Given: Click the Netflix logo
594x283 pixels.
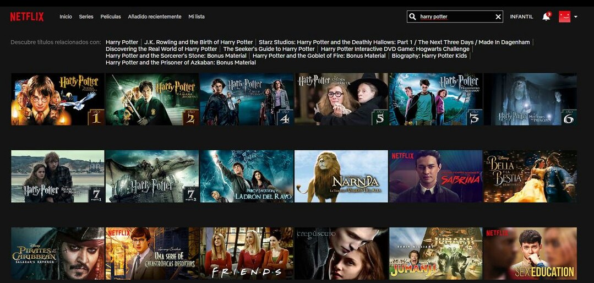Looking at the screenshot, I should tap(27, 17).
